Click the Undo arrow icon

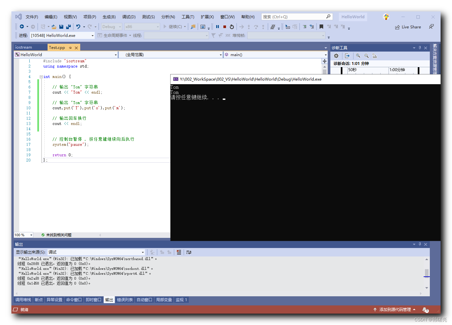point(78,27)
